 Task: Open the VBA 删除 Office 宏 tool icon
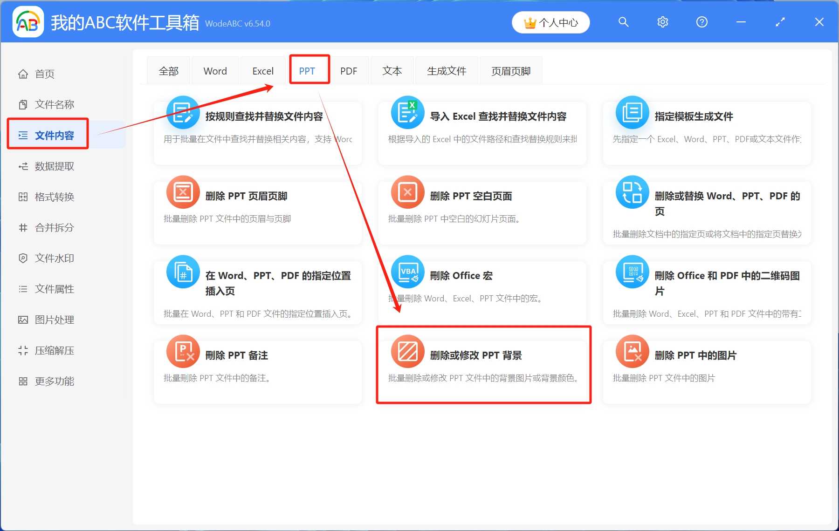point(407,272)
